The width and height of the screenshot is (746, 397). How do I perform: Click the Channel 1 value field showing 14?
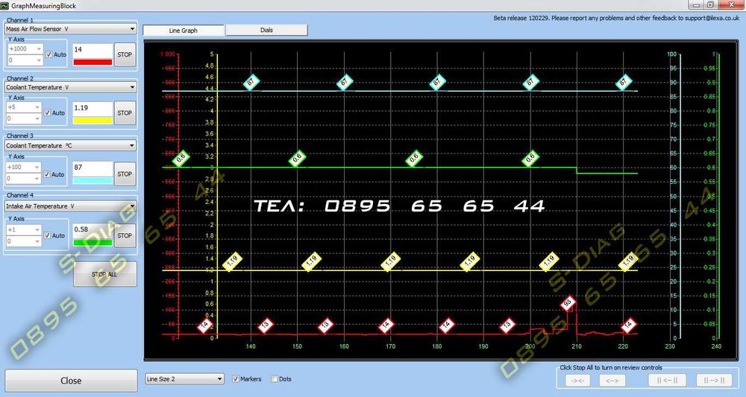pyautogui.click(x=93, y=51)
